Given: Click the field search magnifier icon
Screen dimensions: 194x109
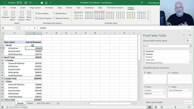Looking at the screenshot, I should tap(190, 46).
